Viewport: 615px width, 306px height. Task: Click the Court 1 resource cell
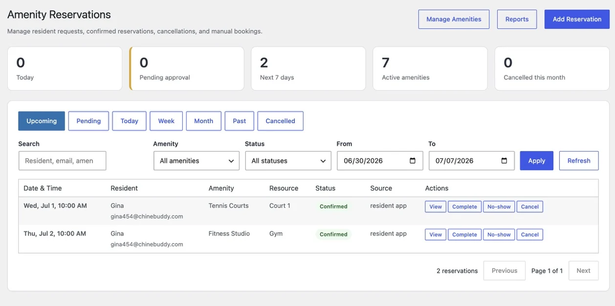tap(280, 206)
